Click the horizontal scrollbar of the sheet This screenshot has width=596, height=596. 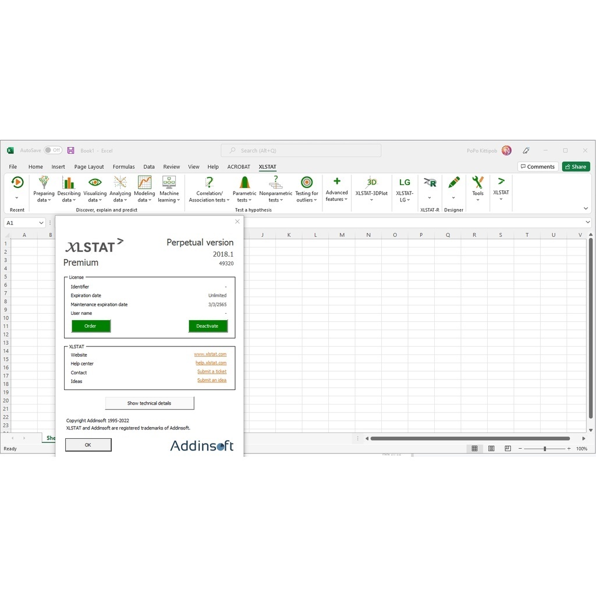pyautogui.click(x=470, y=439)
